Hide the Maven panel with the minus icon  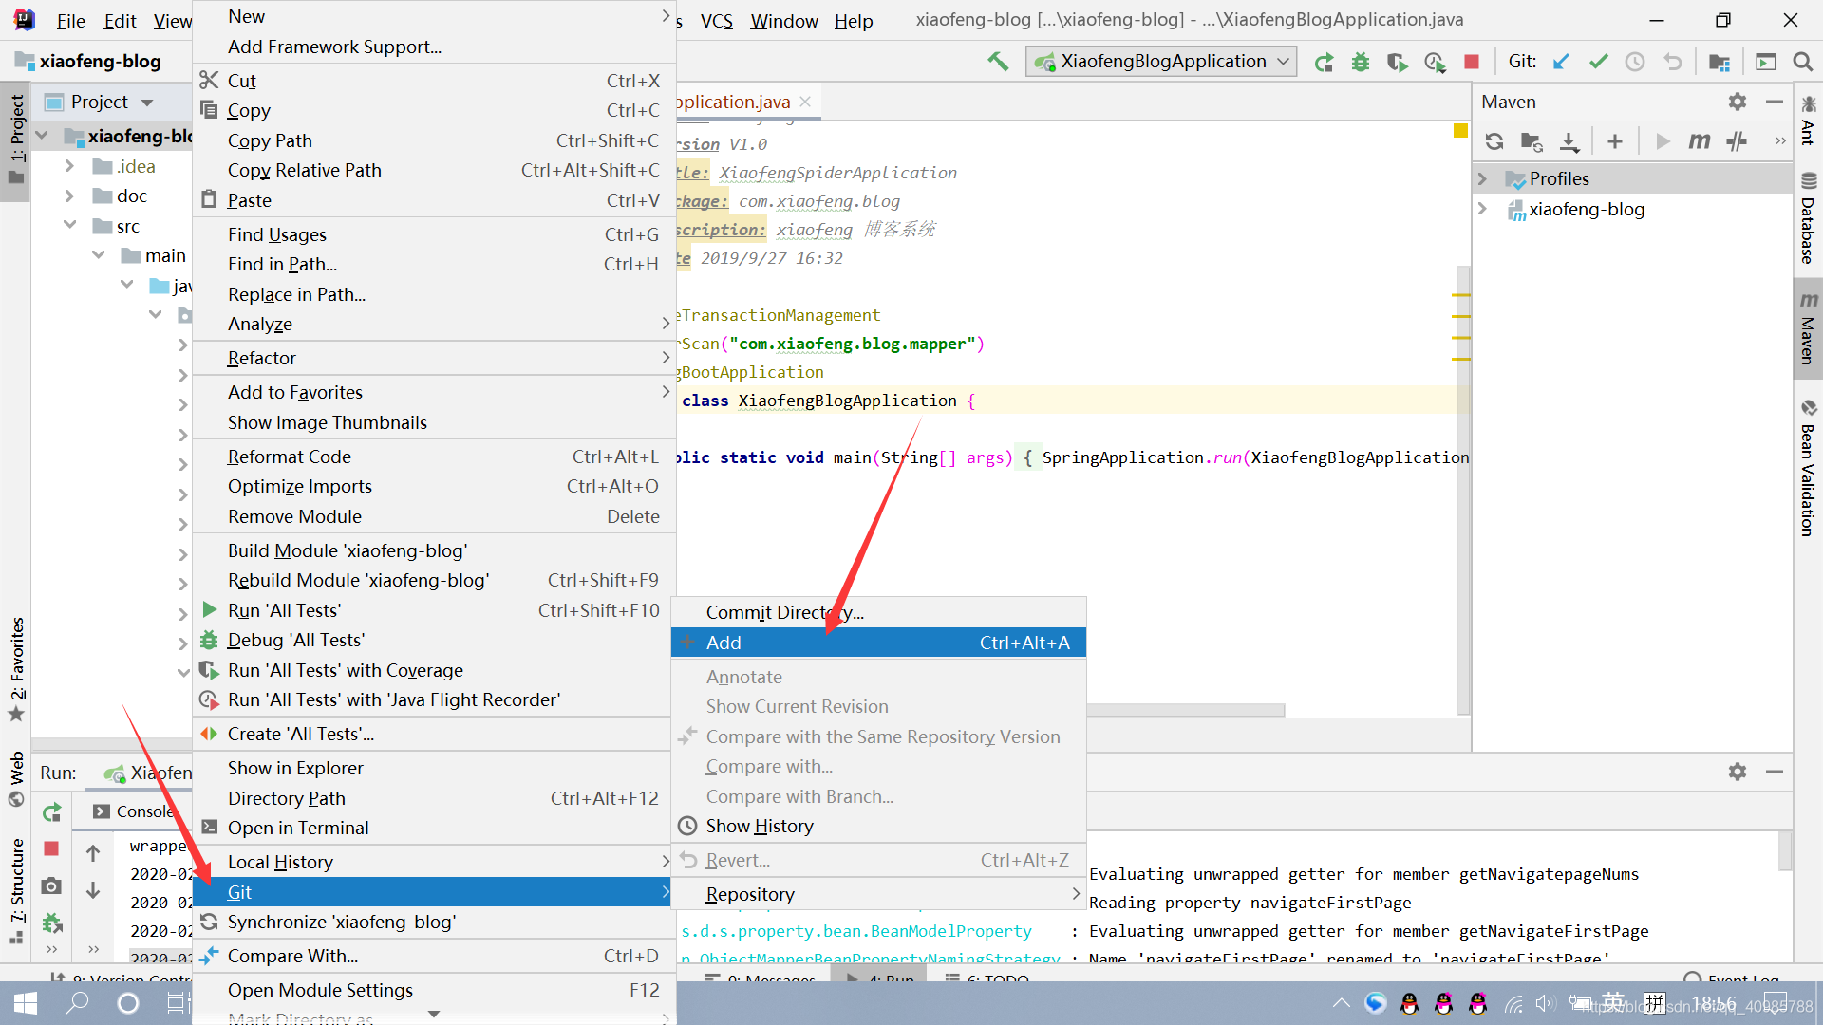click(1775, 102)
